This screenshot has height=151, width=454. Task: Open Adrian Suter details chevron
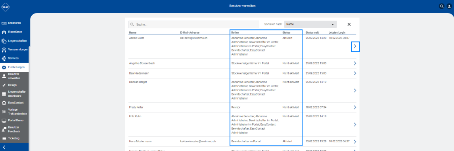[x=355, y=46]
